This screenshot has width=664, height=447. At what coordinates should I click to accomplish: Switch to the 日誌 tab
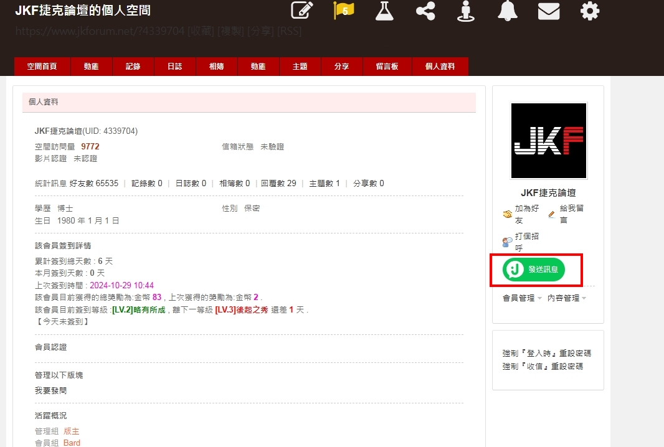(x=174, y=67)
